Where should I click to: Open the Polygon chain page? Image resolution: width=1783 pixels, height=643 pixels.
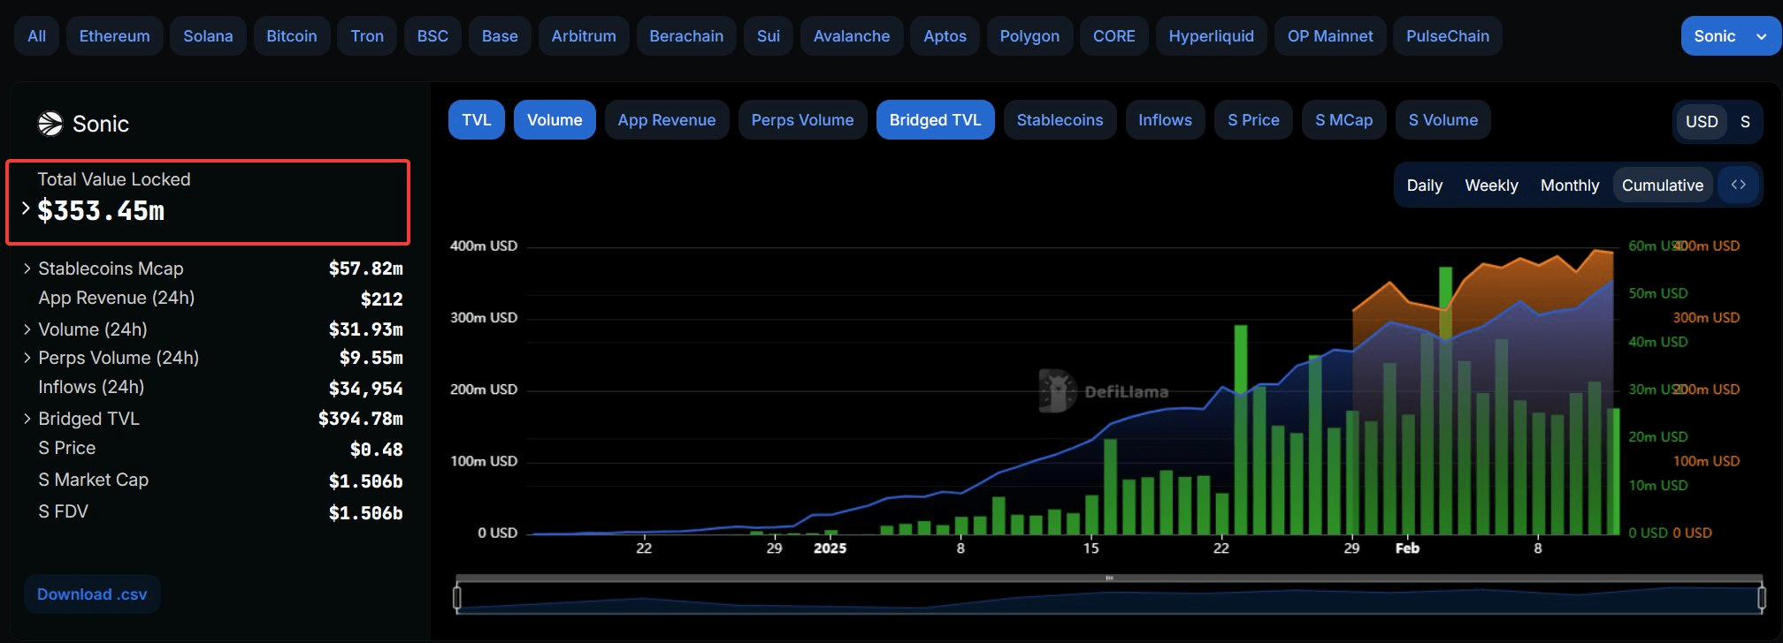point(1029,36)
